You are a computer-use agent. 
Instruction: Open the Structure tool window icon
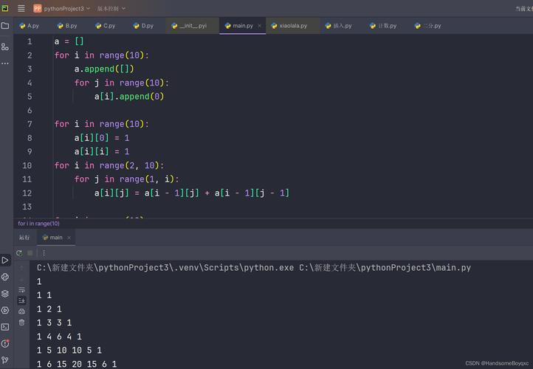[5, 47]
